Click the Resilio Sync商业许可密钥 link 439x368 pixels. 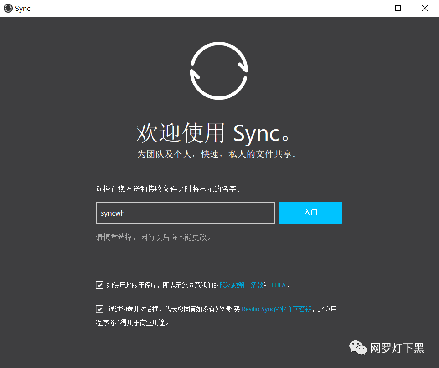(277, 309)
